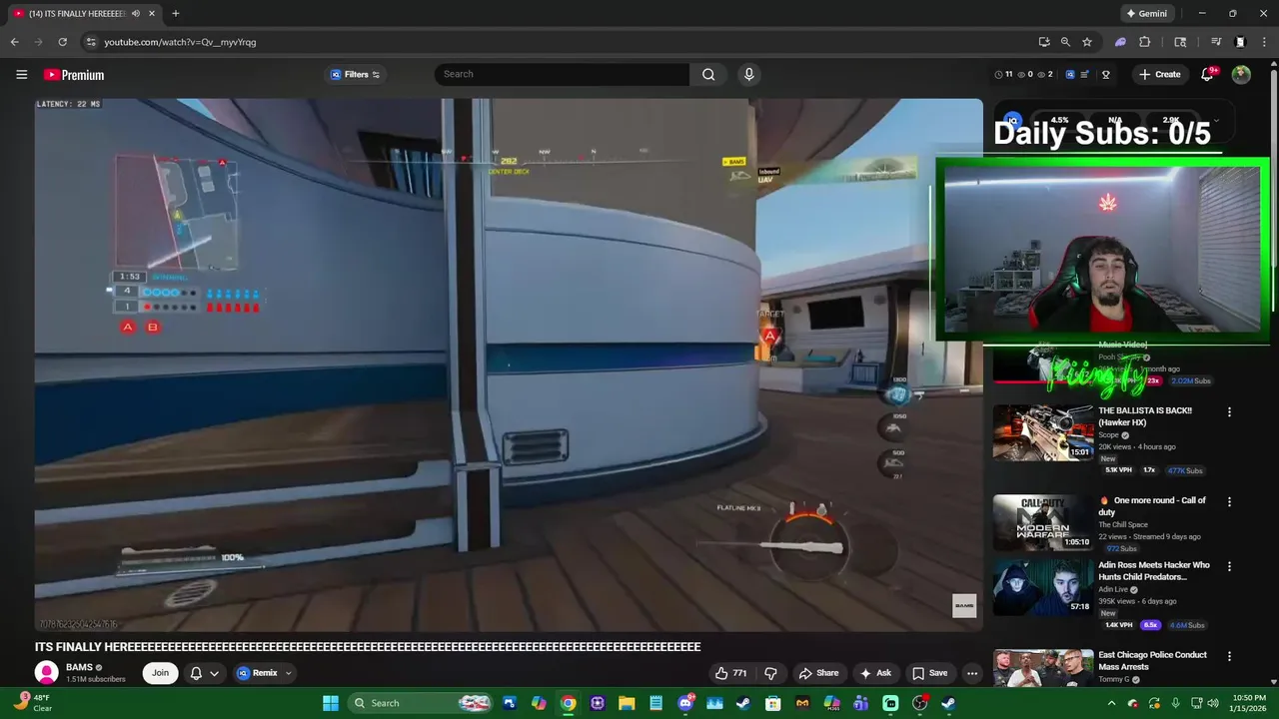Start voice search with the microphone
Screen dimensions: 1279x719
(748, 74)
